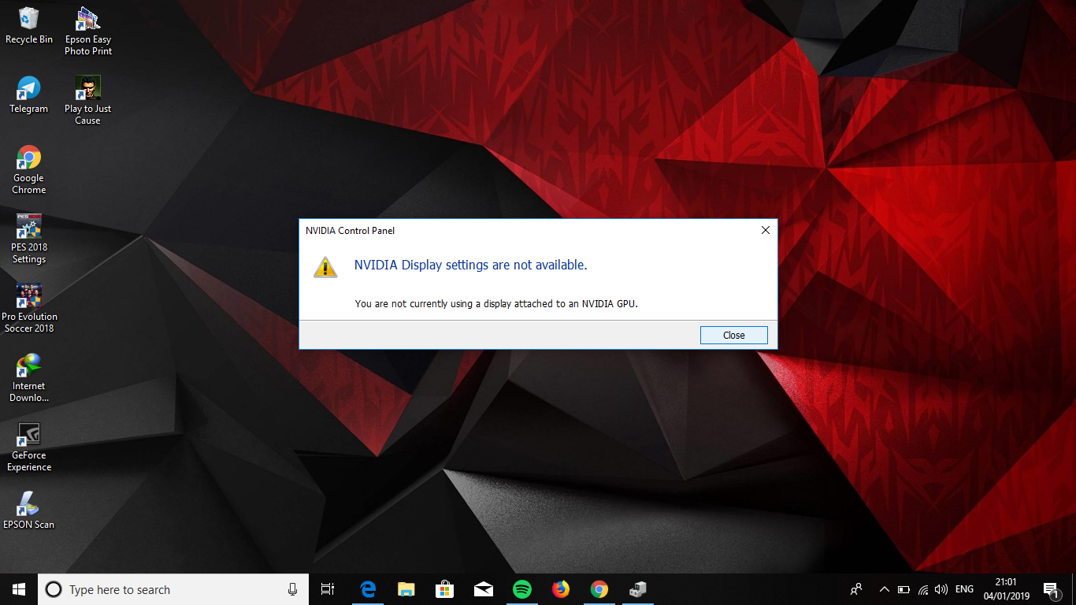Select the EPSON Scan desktop shortcut
1076x605 pixels.
pyautogui.click(x=29, y=510)
